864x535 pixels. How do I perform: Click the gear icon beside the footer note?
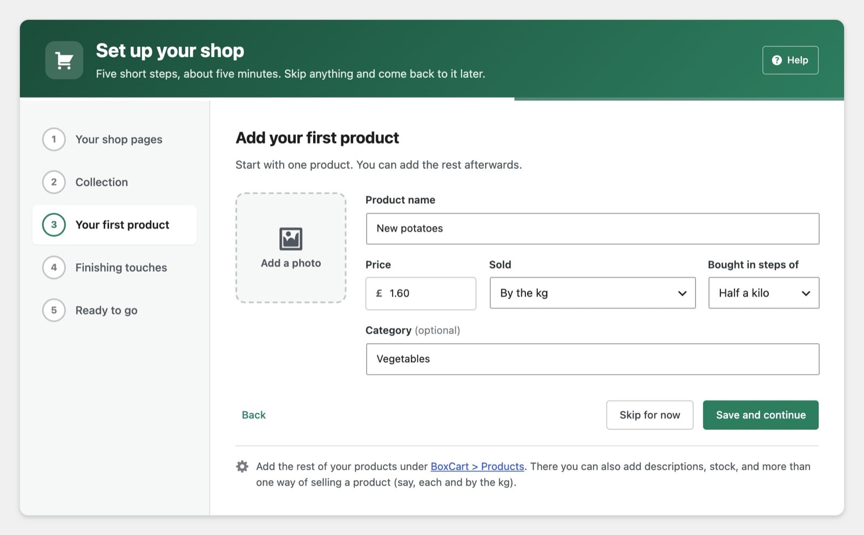pos(242,467)
